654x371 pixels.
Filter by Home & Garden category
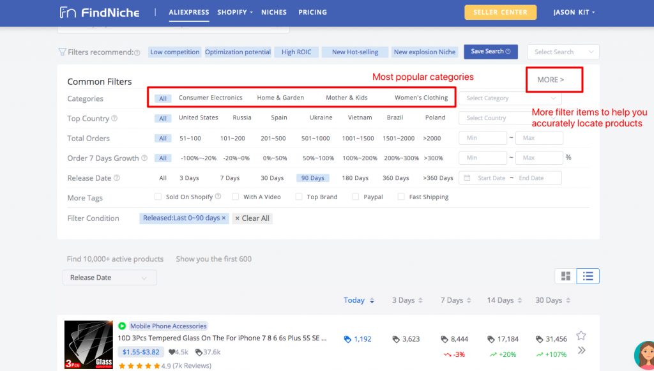click(x=280, y=98)
